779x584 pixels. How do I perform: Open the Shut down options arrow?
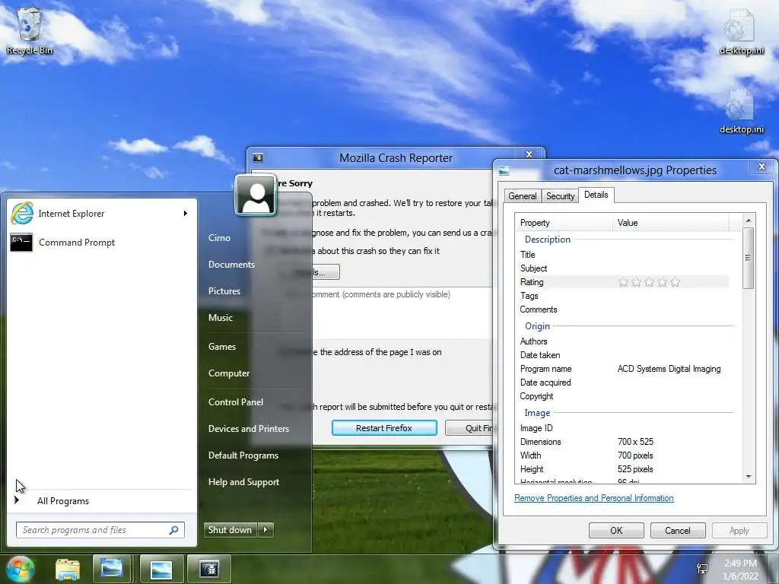click(x=265, y=529)
